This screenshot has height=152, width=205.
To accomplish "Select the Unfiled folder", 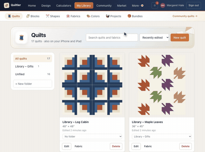I will (33, 74).
